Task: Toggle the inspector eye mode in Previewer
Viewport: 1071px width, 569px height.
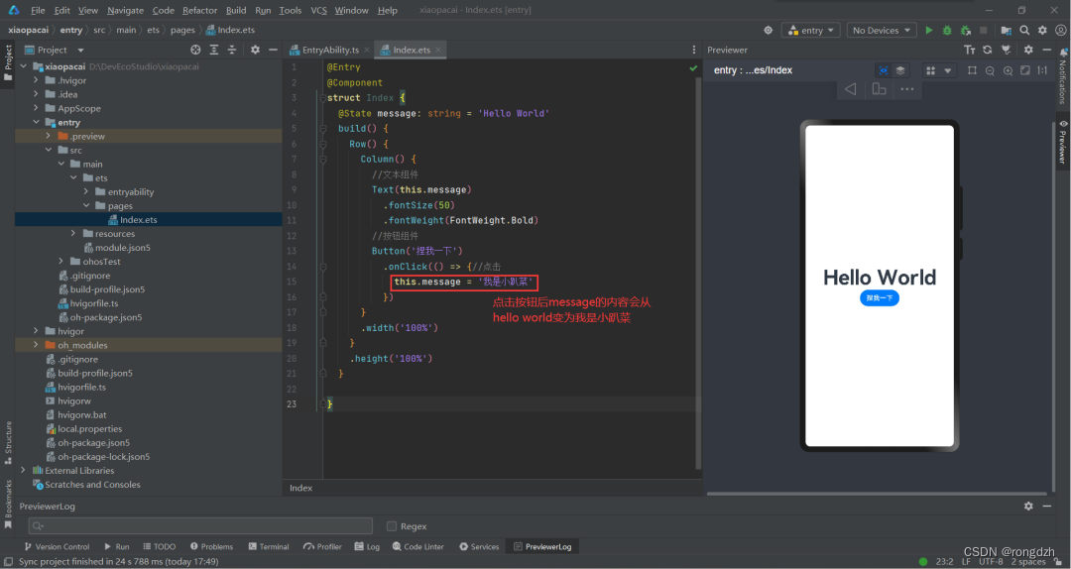Action: [884, 70]
